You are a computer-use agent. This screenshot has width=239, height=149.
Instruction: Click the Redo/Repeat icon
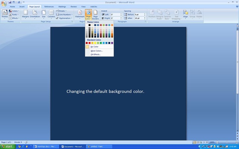(x=19, y=2)
